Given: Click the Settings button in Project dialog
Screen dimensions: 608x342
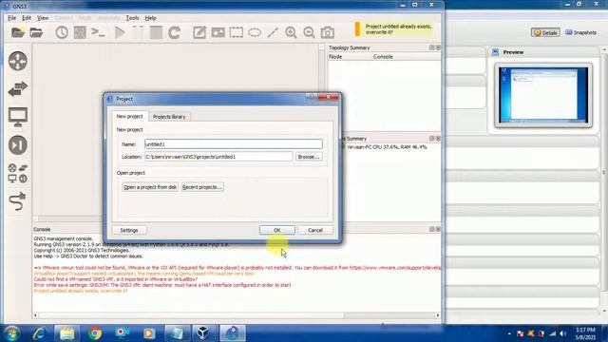Looking at the screenshot, I should pyautogui.click(x=129, y=230).
